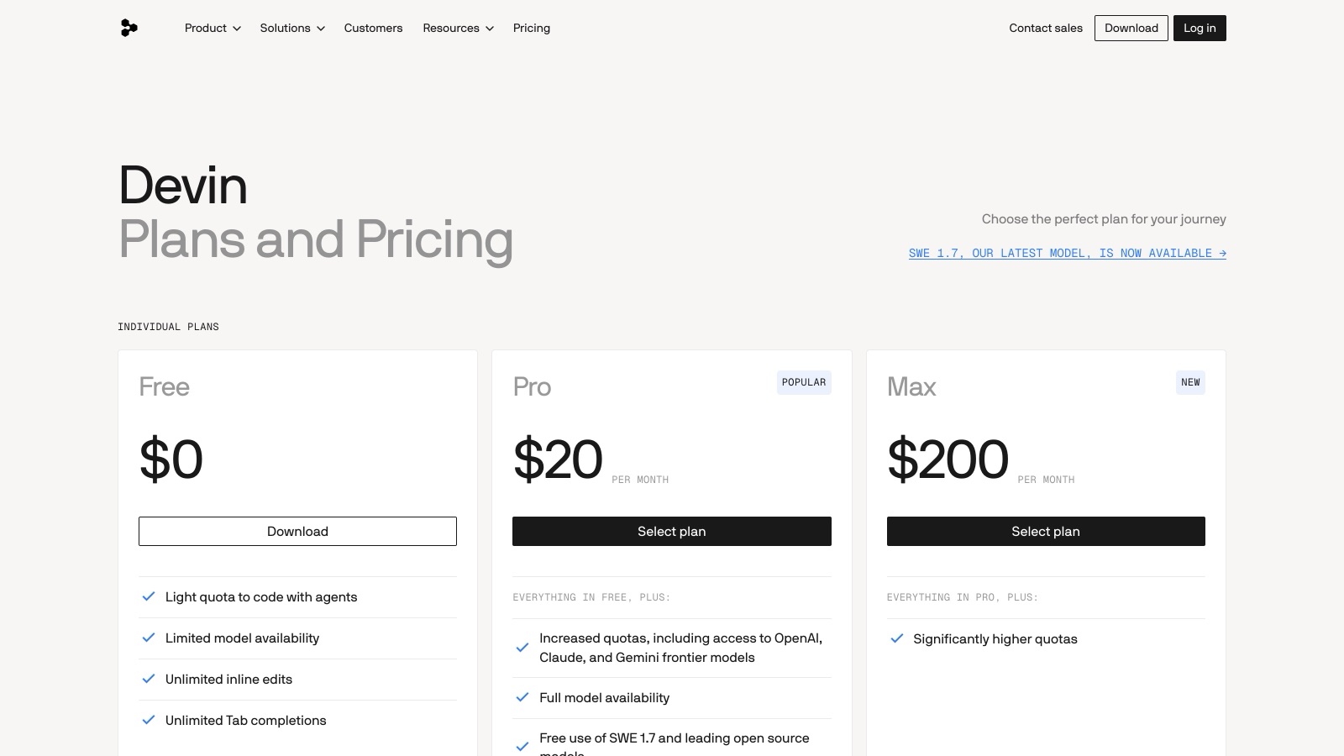Select plan for the Pro tier
Screen dimensions: 1344x756
[672, 531]
